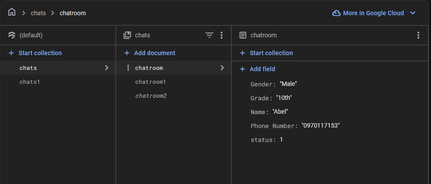Open the chatroom2 document

click(x=150, y=95)
